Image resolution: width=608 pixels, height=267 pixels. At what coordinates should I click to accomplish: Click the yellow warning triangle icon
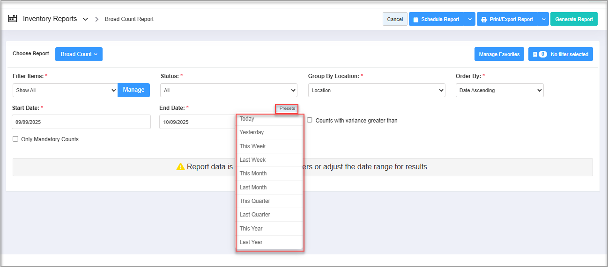click(x=180, y=167)
